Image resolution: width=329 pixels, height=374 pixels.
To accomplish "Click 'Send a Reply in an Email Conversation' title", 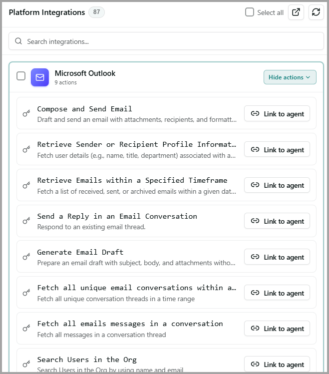I will (117, 216).
